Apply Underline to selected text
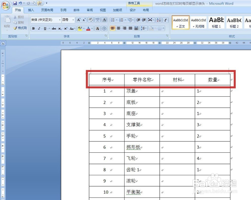 [x=44, y=28]
